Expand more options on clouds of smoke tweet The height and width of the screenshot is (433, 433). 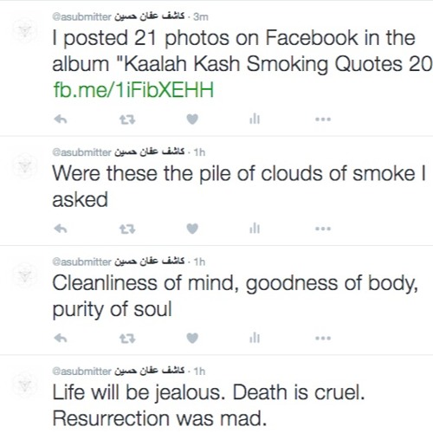tap(323, 229)
